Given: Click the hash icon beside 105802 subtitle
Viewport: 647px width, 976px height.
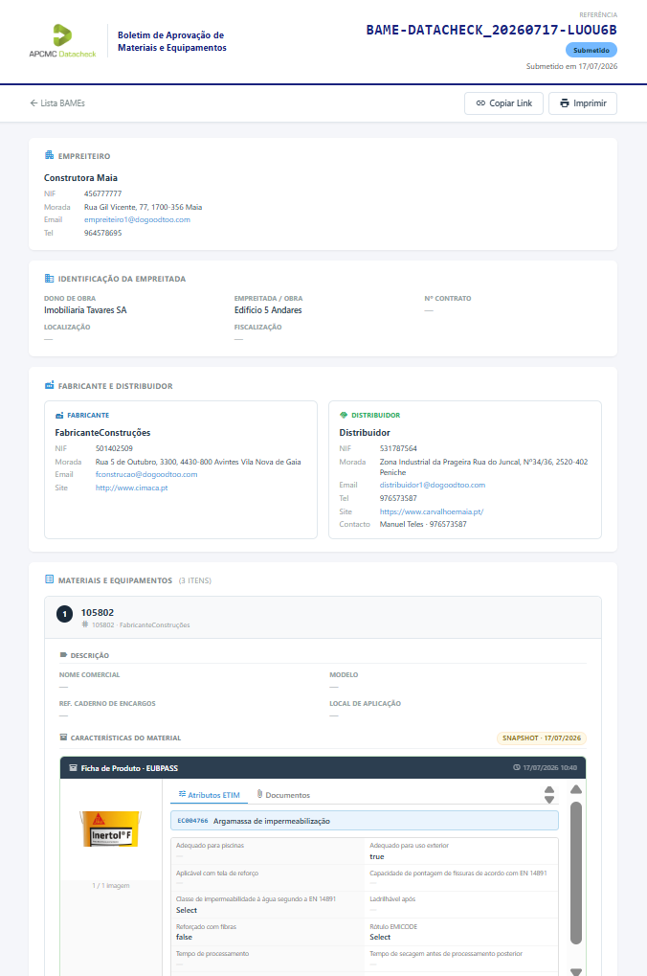Looking at the screenshot, I should 85,624.
